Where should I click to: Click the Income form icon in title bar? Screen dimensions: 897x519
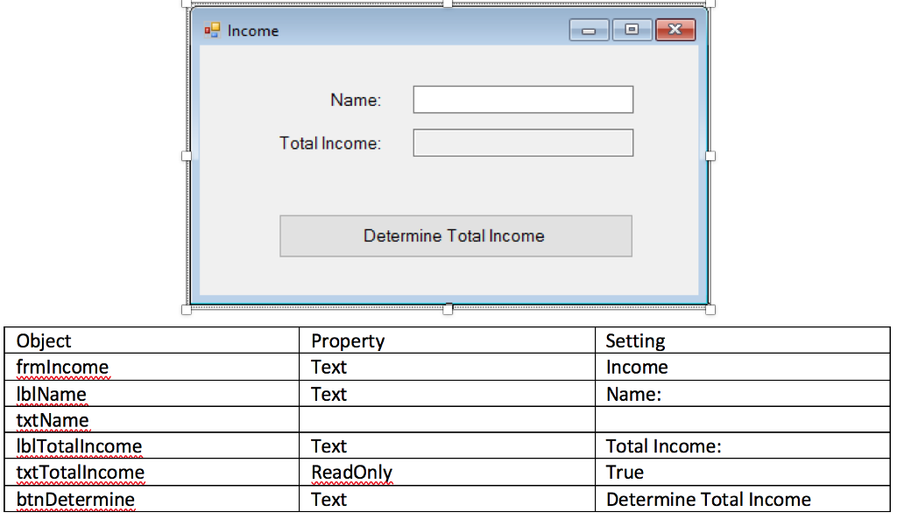pos(211,30)
